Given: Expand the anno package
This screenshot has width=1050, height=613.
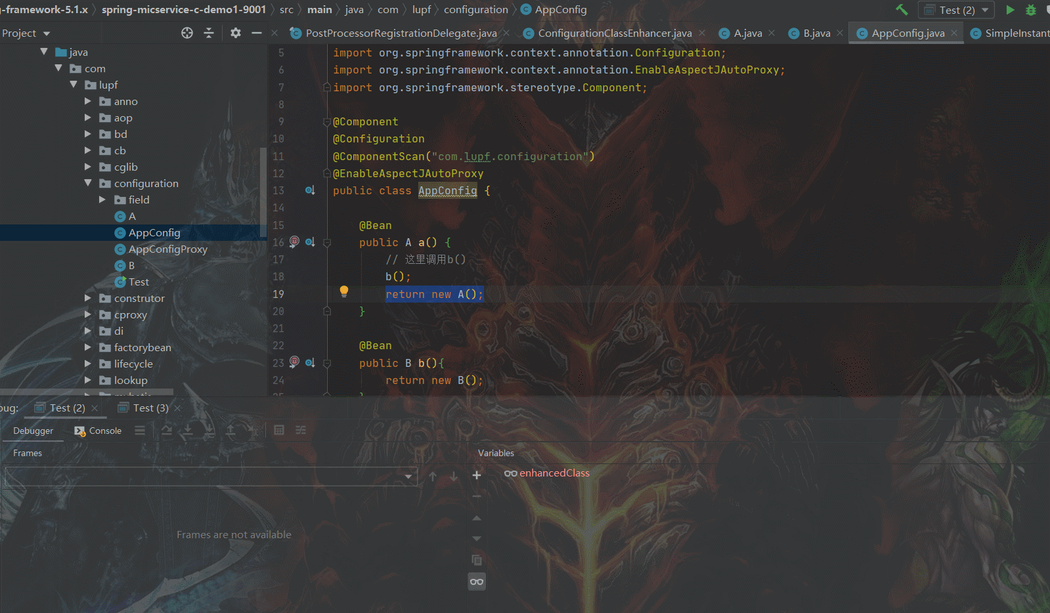Looking at the screenshot, I should [88, 101].
